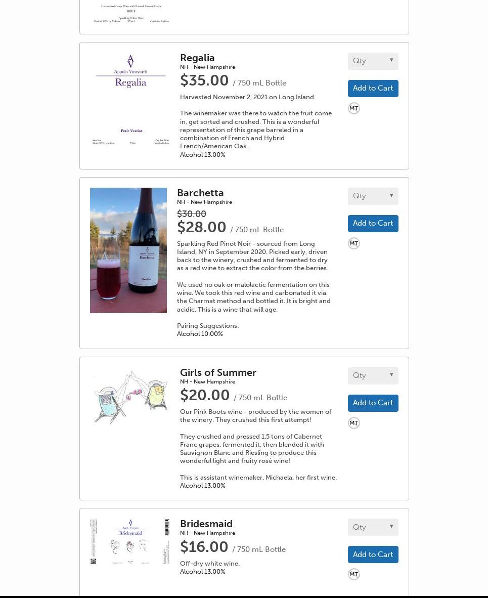Open the Qty dropdown for Barchetta
Image resolution: width=488 pixels, height=598 pixels.
tap(373, 196)
